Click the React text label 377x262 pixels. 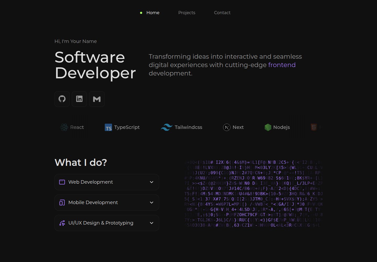point(77,127)
